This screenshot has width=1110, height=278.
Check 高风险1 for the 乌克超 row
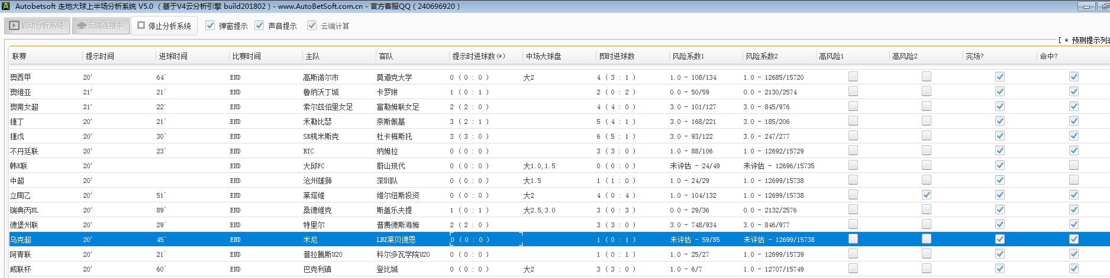click(x=853, y=239)
